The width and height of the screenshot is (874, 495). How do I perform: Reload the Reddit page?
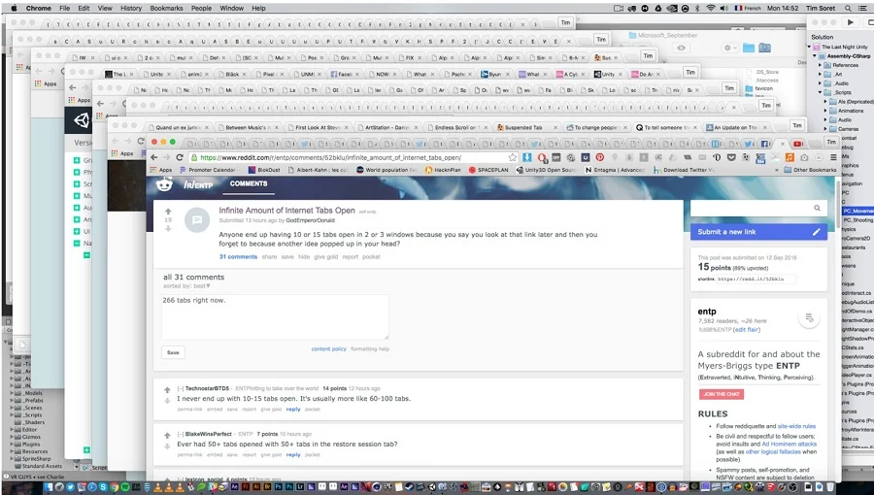(x=180, y=156)
